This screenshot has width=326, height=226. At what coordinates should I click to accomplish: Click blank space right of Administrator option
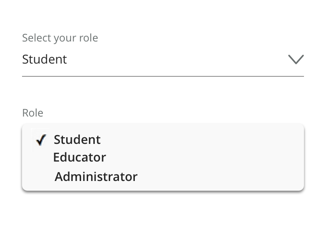pos(220,177)
